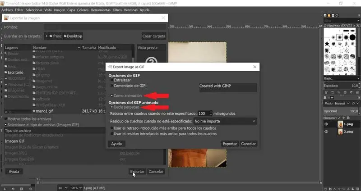This screenshot has width=361, height=191.
Task: Click Cancelar in the GIF dialog
Action: click(249, 144)
